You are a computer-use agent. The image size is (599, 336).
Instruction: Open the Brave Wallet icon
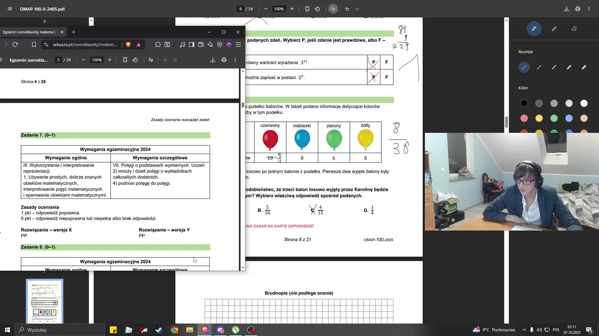click(201, 44)
